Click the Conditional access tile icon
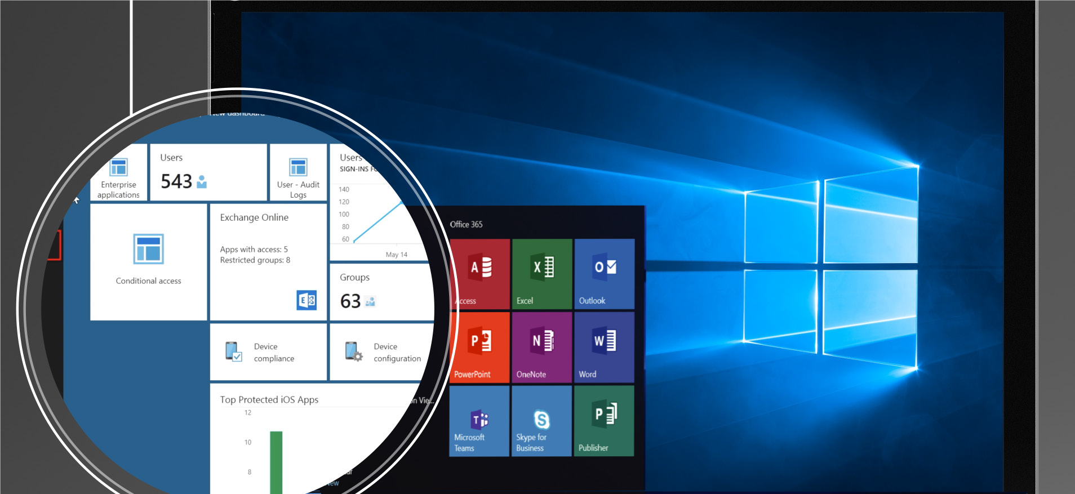 (149, 249)
